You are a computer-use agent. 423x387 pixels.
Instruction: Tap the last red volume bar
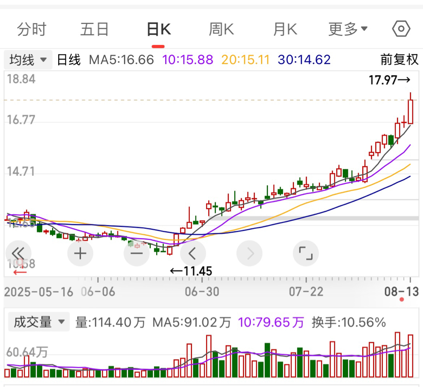point(410,356)
